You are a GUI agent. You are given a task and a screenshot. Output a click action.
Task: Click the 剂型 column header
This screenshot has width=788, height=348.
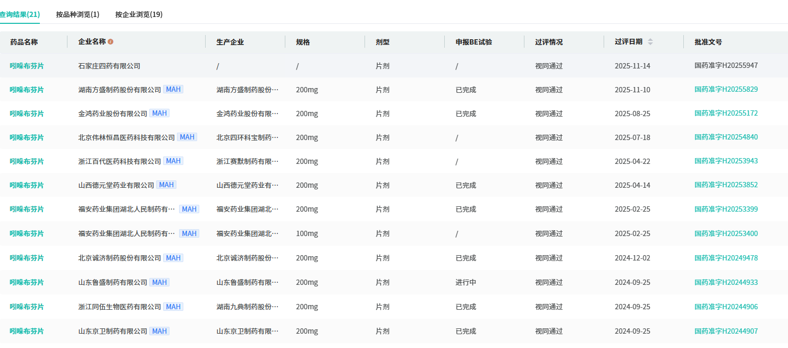pos(383,42)
